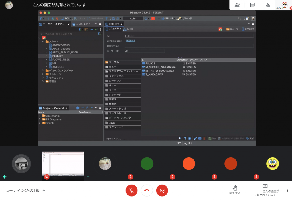Select T_NAKAGAWA table row
The width and height of the screenshot is (292, 200).
point(154,74)
